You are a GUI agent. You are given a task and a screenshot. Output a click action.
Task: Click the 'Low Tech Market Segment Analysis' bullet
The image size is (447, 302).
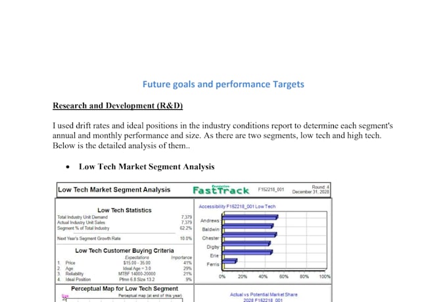147,166
